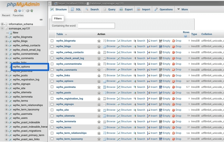
Task: Expand wp9w_blogmeta in the sidebar tree
Action: 6,37
